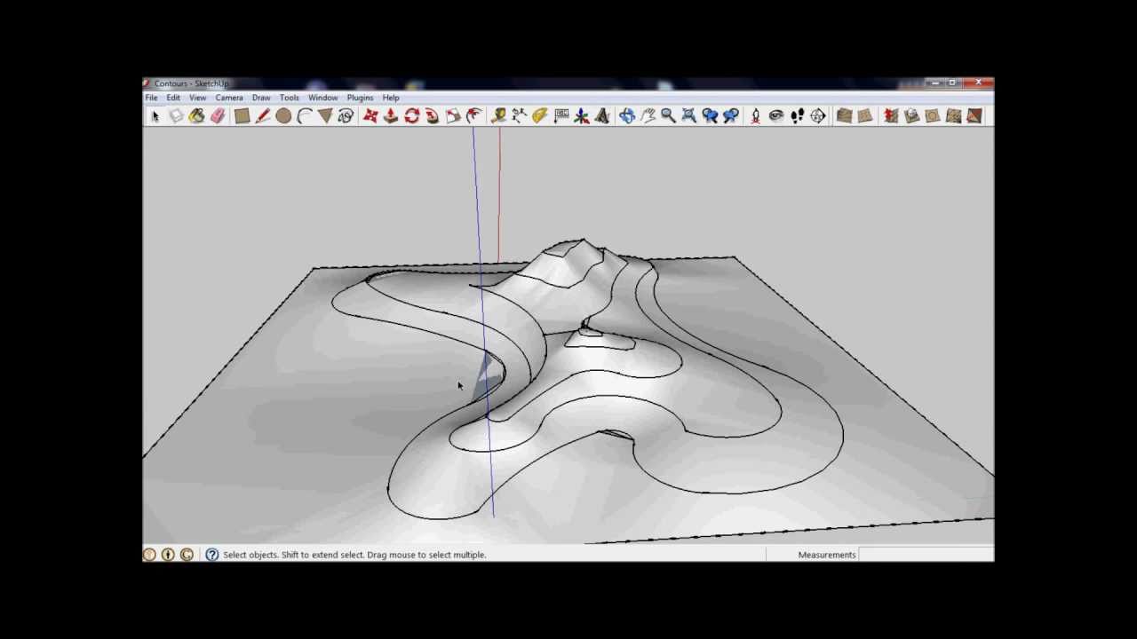Select the Pan hand tool
1137x639 pixels.
click(648, 115)
